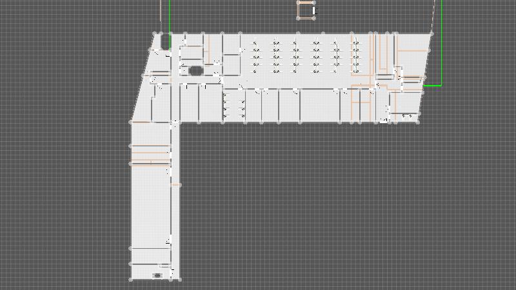Viewport: 516px width, 290px height.
Task: Select the stacked furniture in the small lower room
Action: pyautogui.click(x=225, y=106)
